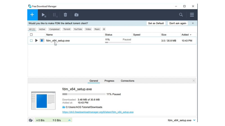Open the freedownloadmanager.org download link

click(98, 112)
